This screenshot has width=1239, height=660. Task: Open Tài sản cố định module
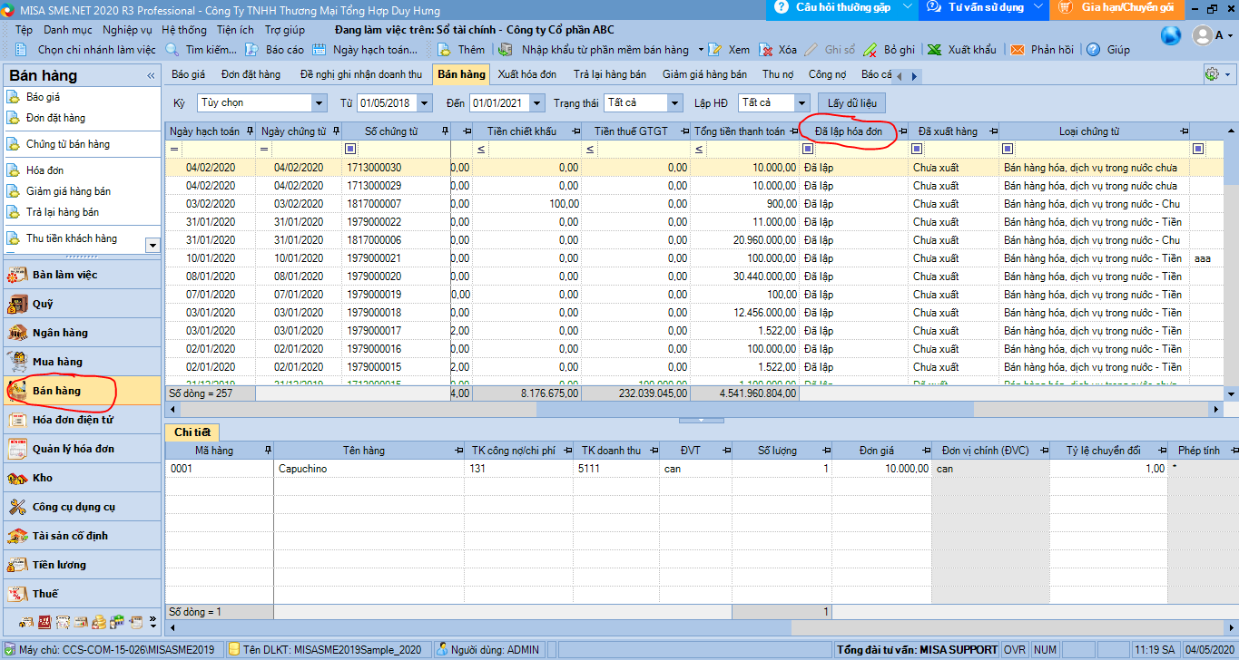tap(82, 536)
